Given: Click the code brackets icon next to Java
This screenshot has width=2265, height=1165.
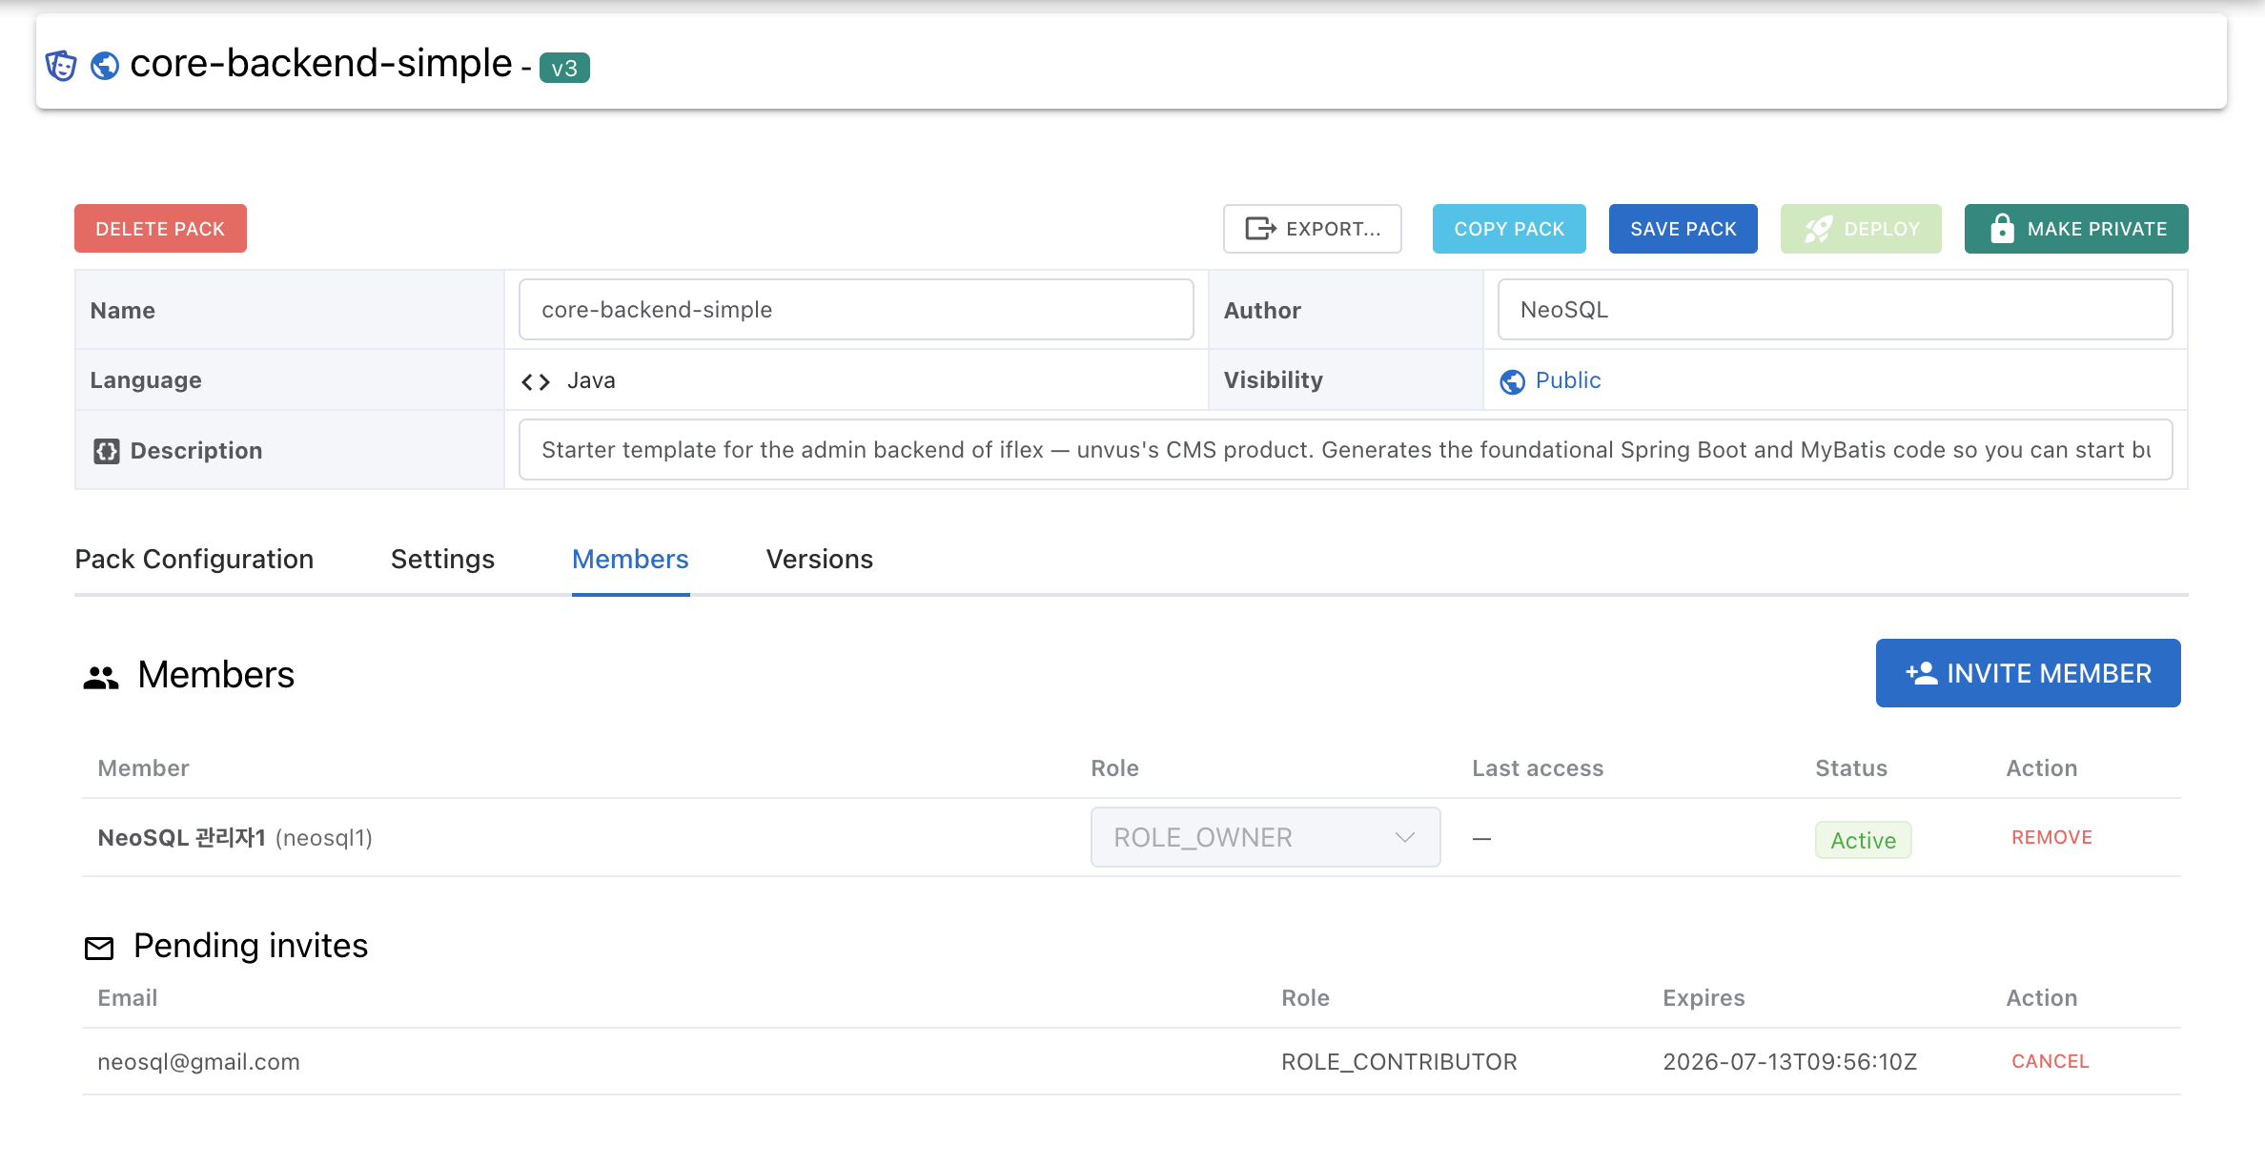Looking at the screenshot, I should coord(536,381).
